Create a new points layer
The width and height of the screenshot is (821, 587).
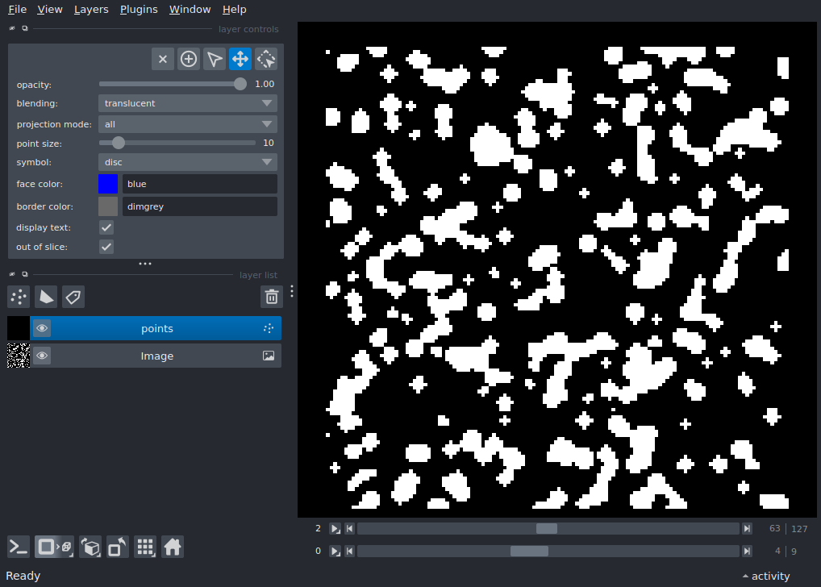tap(19, 297)
